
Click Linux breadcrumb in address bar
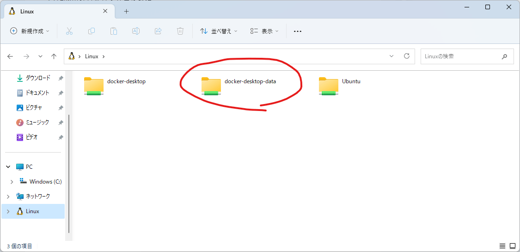coord(92,56)
